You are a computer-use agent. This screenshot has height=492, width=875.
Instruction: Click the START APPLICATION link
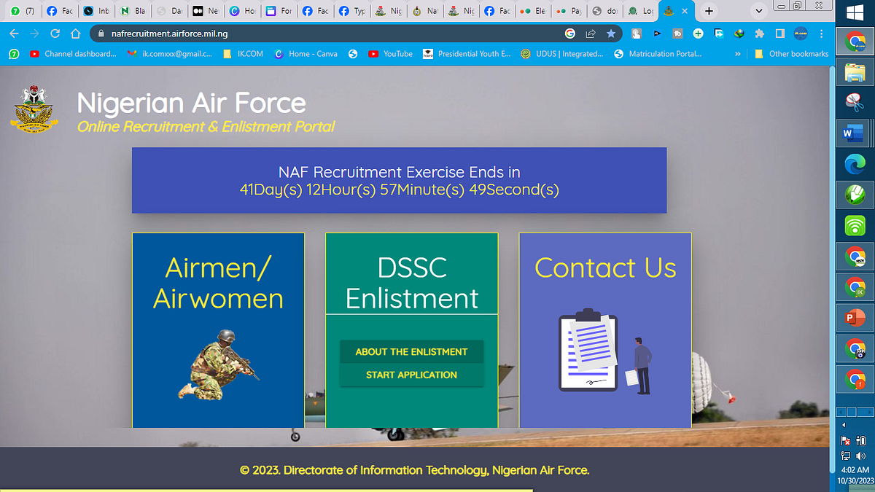point(411,375)
